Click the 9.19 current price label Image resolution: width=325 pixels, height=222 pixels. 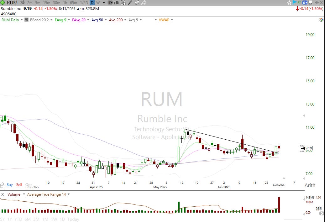(309, 148)
